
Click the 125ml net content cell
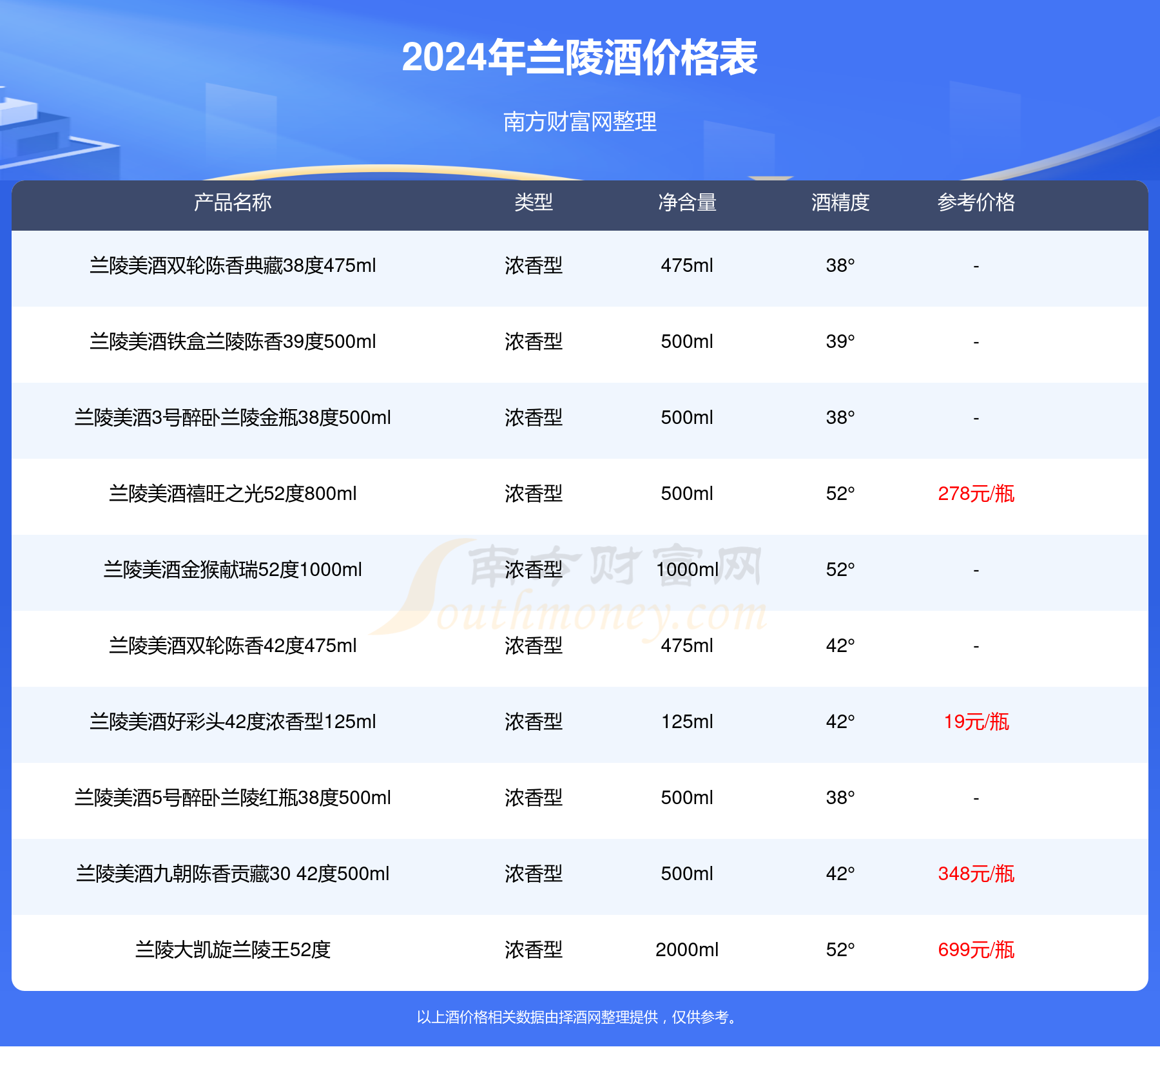687,722
